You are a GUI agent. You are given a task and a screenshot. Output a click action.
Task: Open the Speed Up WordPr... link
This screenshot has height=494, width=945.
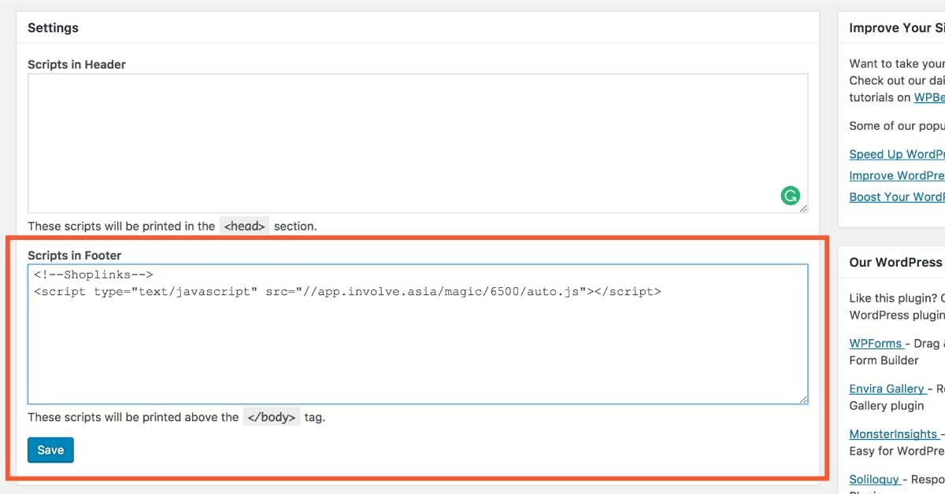pyautogui.click(x=896, y=154)
